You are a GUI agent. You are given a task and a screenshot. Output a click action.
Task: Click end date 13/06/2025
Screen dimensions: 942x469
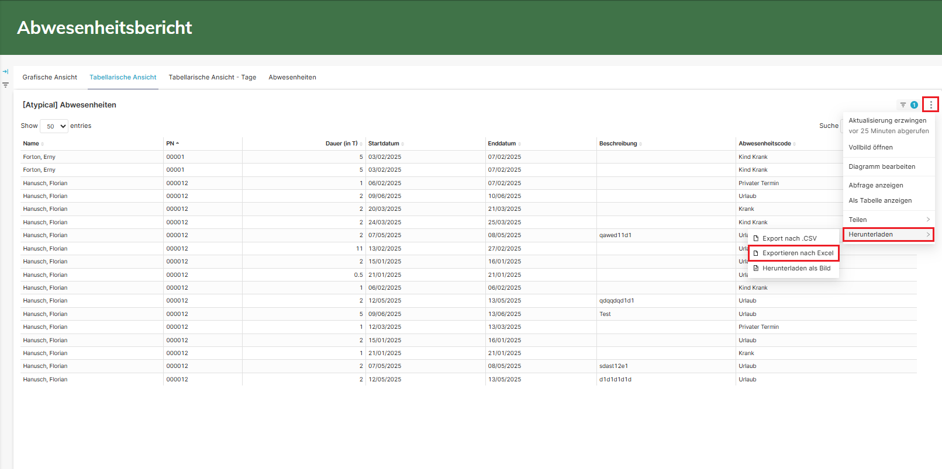[x=505, y=314]
